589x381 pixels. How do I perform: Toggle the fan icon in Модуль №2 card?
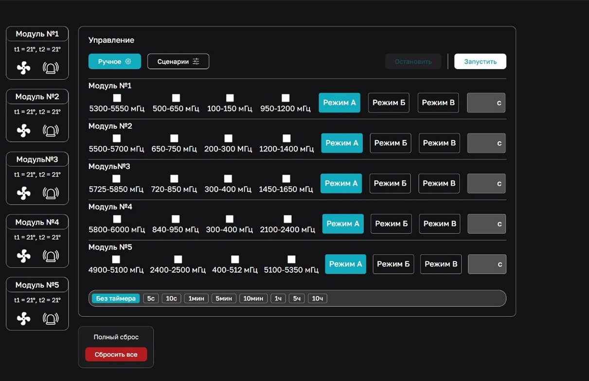pos(23,131)
